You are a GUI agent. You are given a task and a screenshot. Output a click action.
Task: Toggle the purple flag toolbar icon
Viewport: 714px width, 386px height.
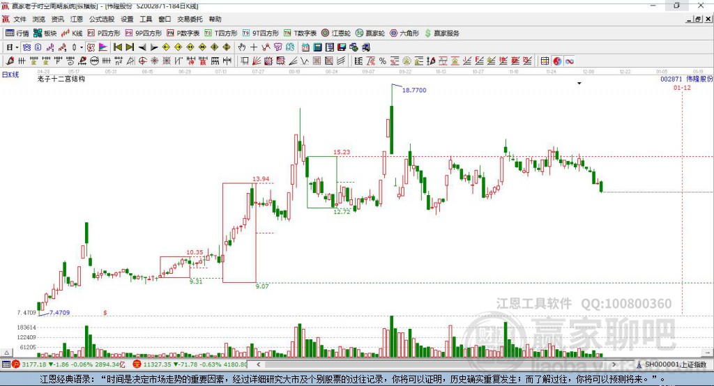pos(103,47)
